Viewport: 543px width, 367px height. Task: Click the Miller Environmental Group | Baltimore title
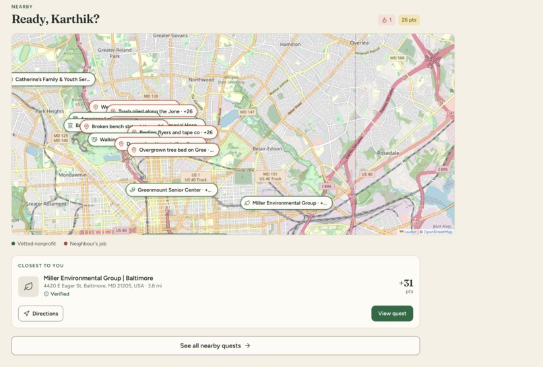click(98, 278)
